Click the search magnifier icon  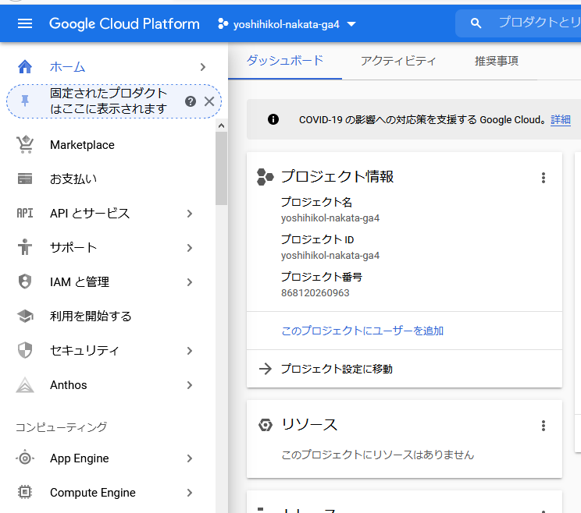point(476,23)
